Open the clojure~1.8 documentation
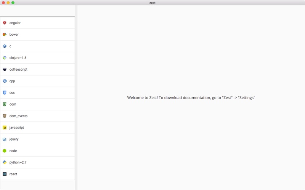 [37, 58]
